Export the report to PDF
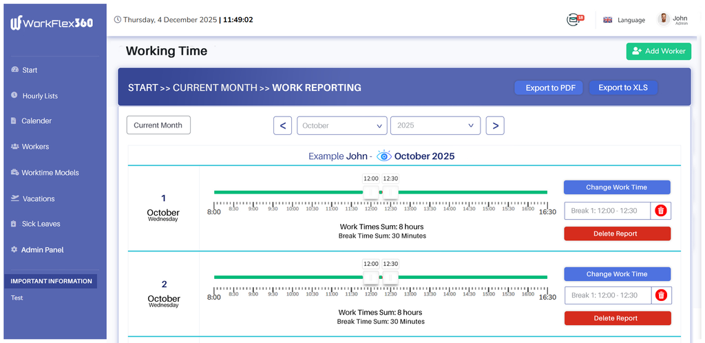The height and width of the screenshot is (343, 705). tap(549, 87)
